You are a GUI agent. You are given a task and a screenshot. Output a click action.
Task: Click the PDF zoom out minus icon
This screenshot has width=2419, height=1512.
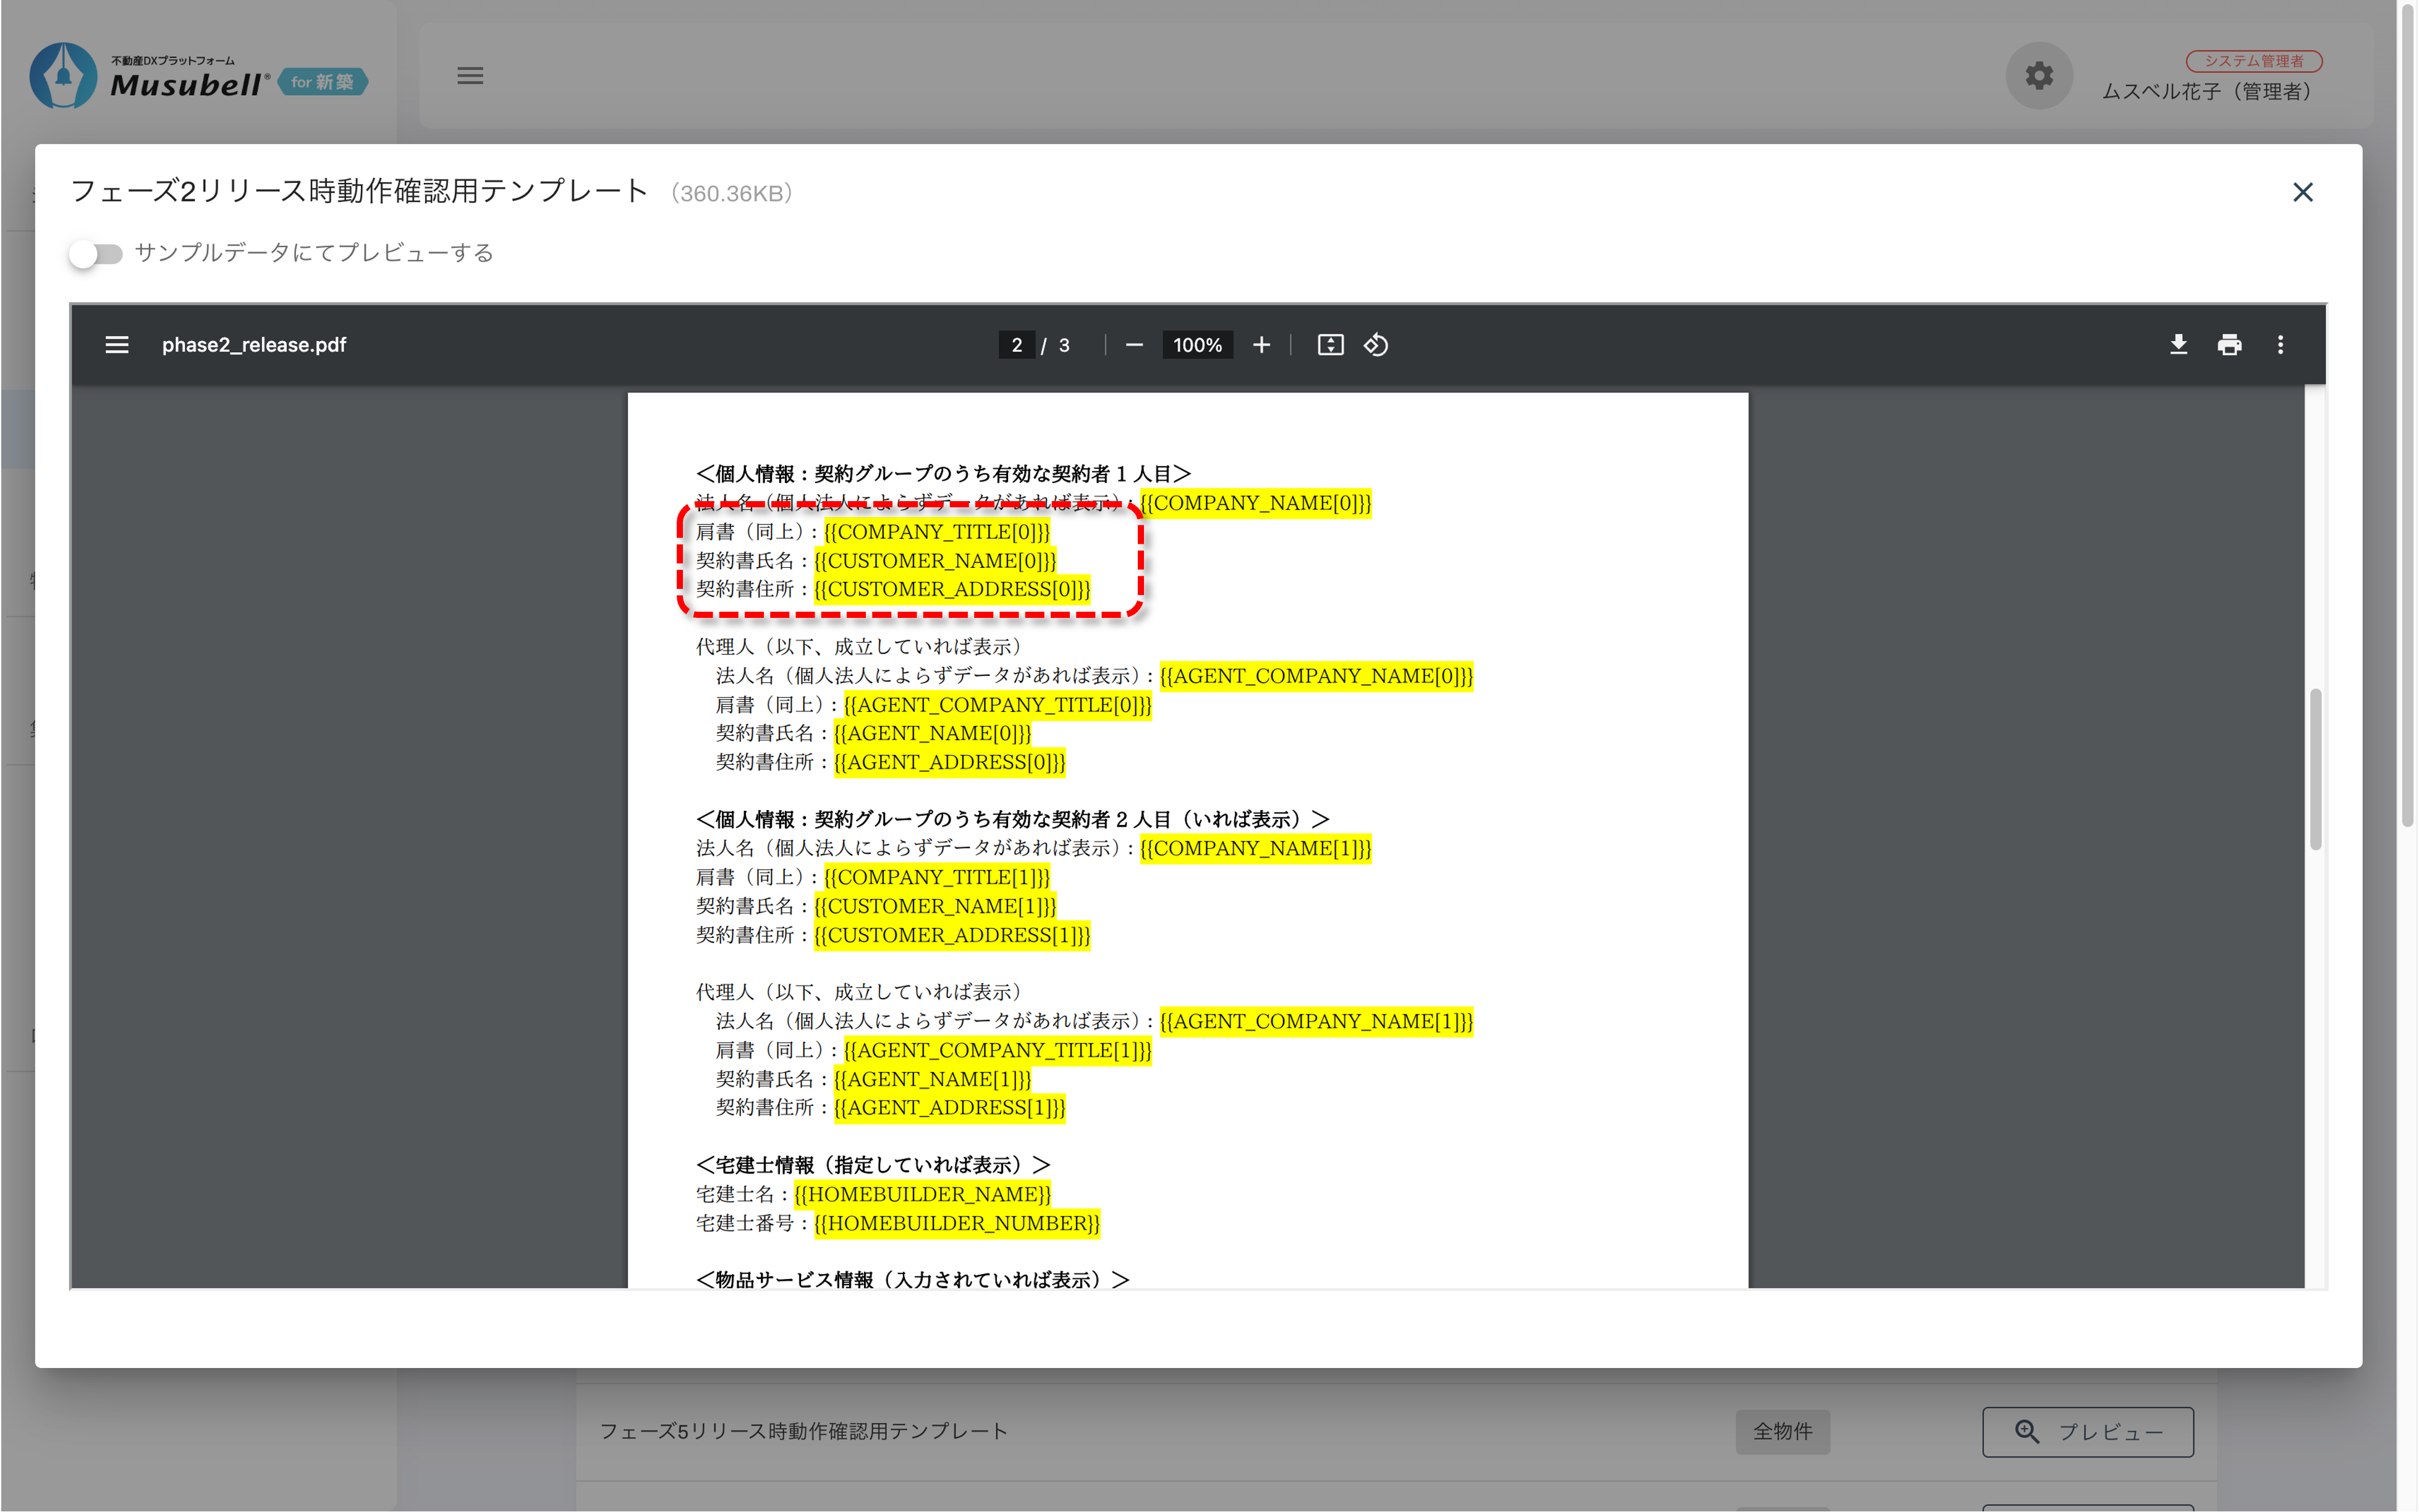click(x=1134, y=345)
